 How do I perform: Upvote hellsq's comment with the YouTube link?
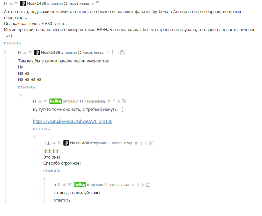click(x=40, y=101)
